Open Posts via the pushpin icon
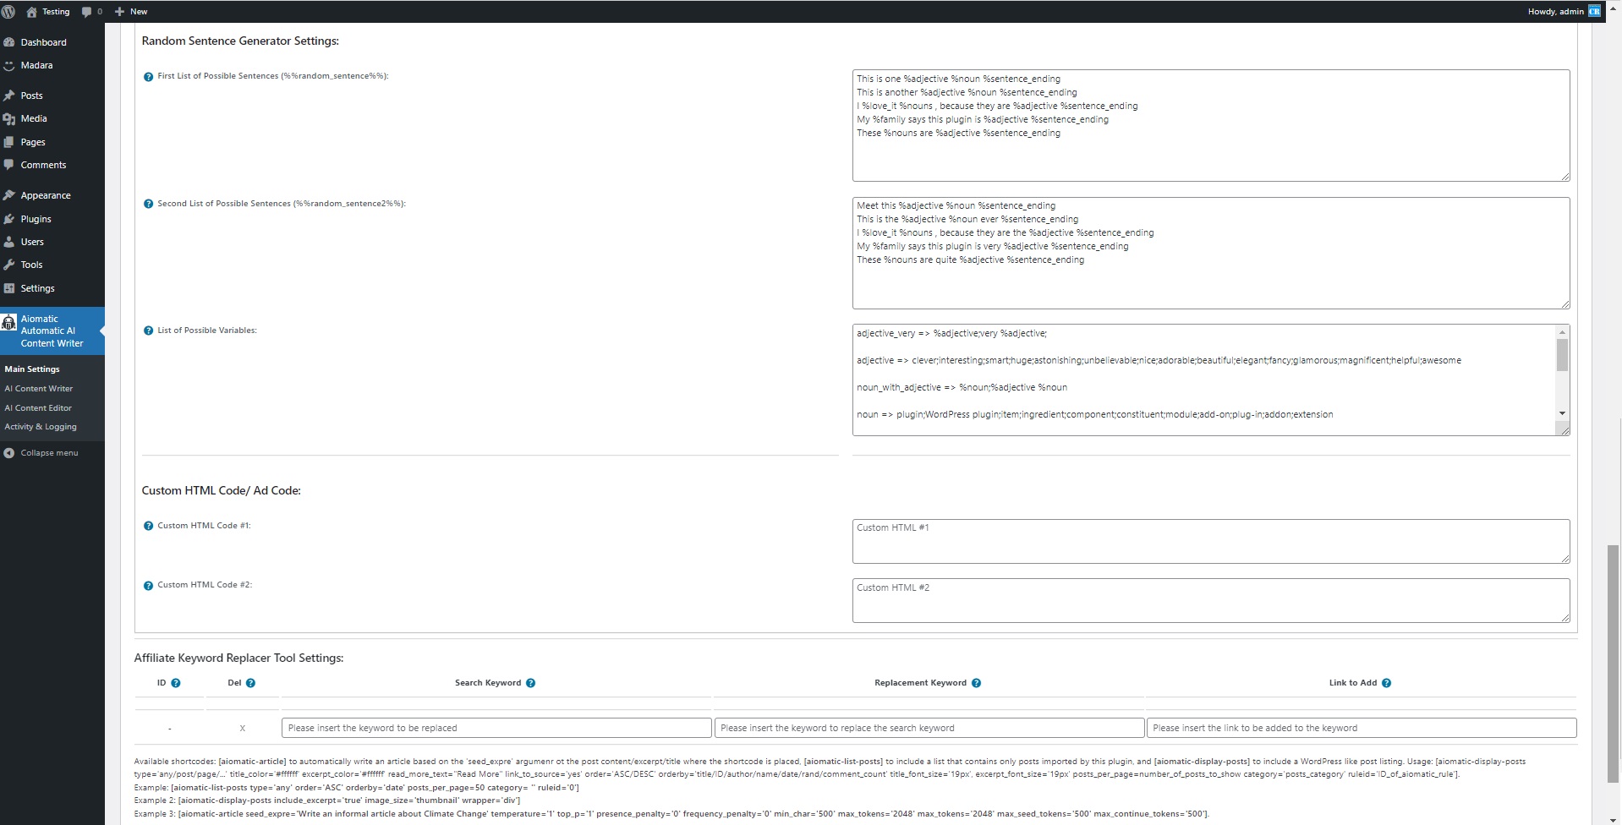 [9, 96]
